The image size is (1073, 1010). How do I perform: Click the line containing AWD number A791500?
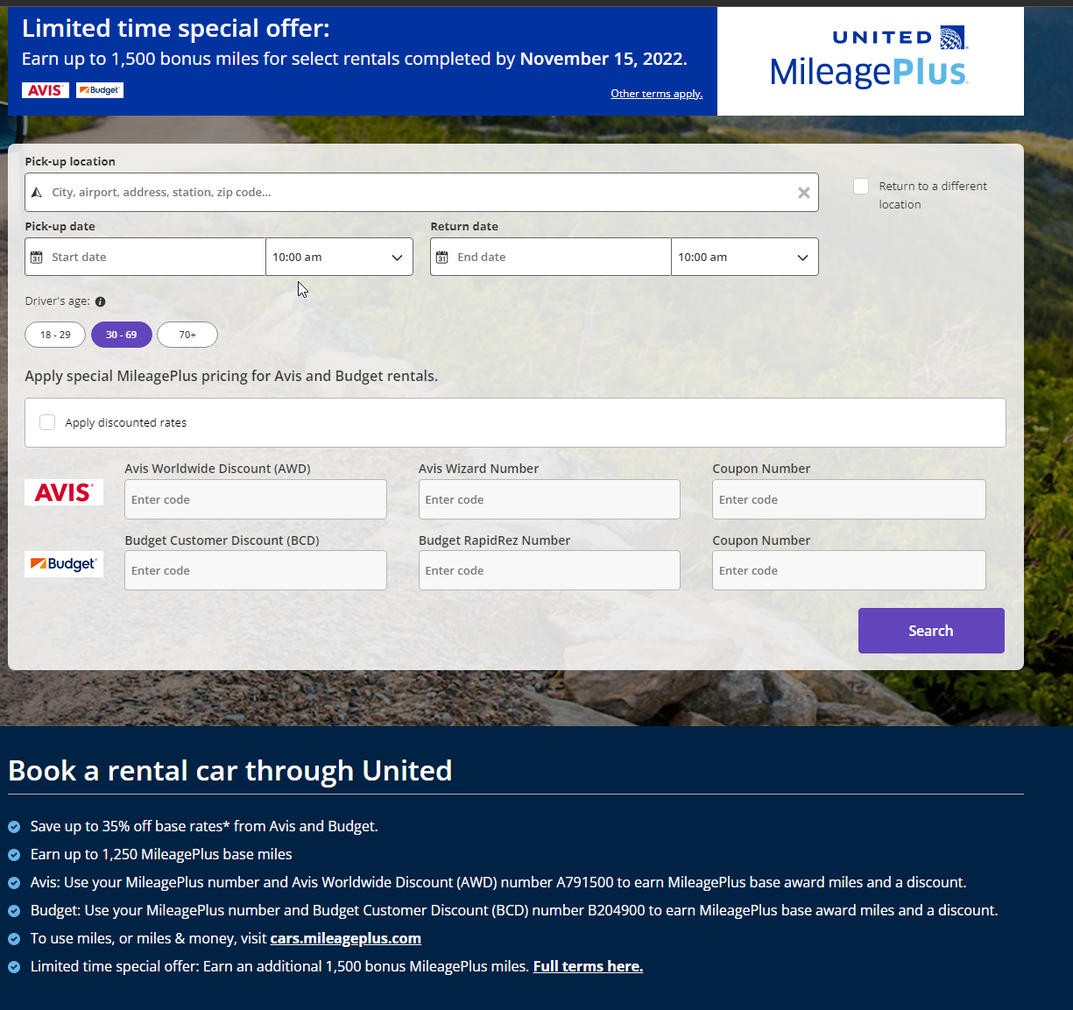click(x=498, y=882)
